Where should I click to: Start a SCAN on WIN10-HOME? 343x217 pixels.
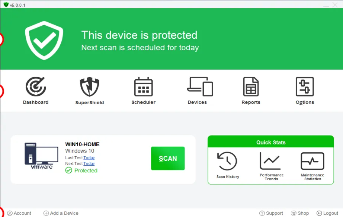click(x=167, y=158)
